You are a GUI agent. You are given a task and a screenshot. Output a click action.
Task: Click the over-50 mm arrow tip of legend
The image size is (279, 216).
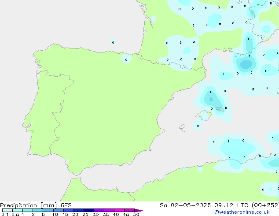click(x=139, y=210)
